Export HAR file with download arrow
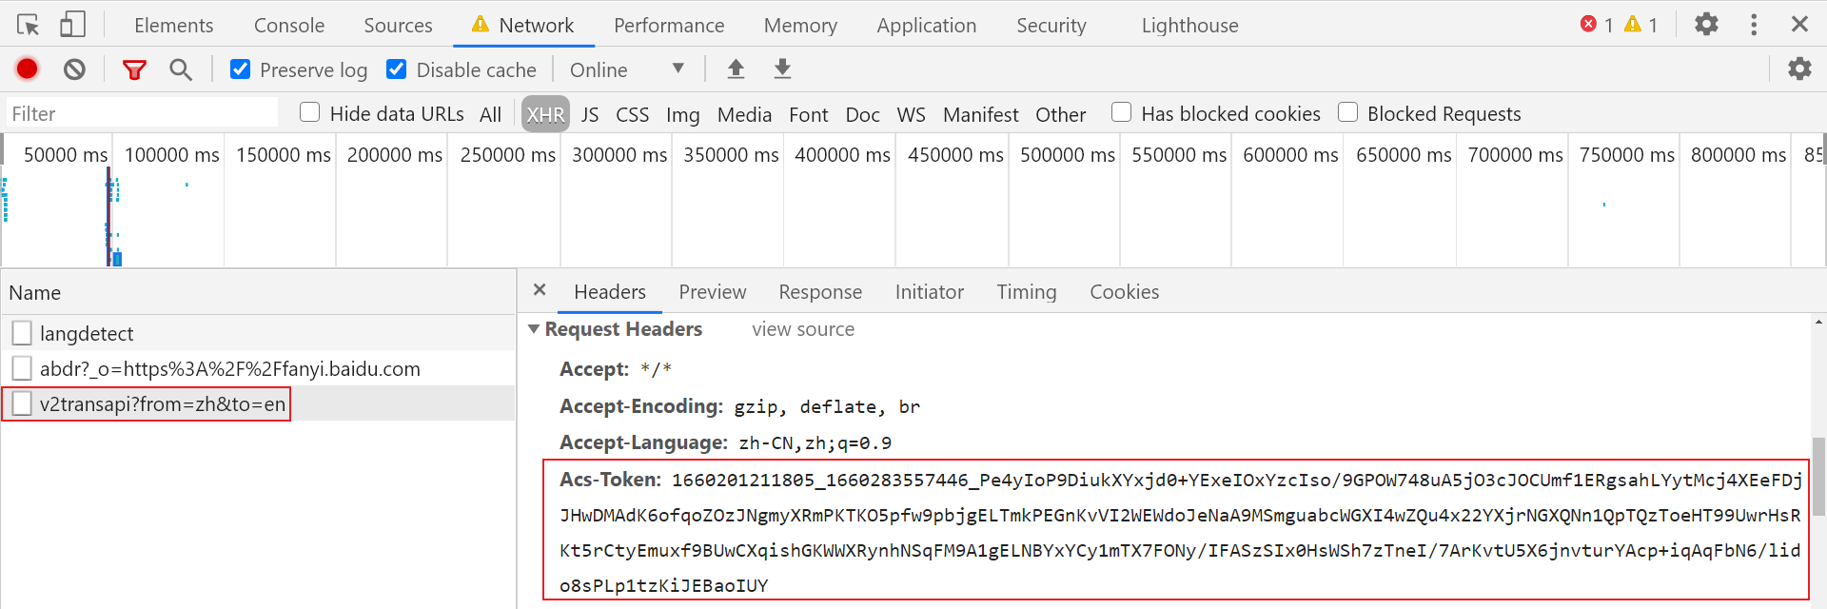The height and width of the screenshot is (609, 1827). 782,69
